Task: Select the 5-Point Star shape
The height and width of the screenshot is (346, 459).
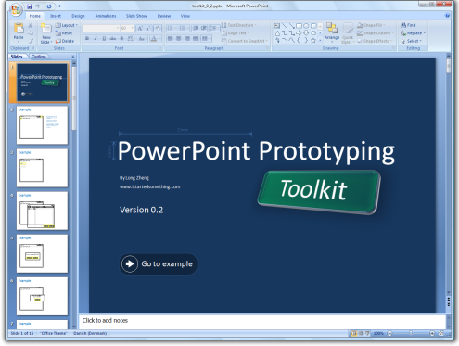Action: tap(313, 40)
